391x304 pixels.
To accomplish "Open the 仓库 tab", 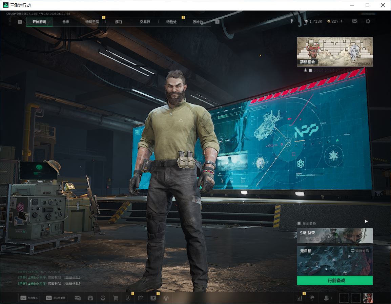I will coord(66,22).
